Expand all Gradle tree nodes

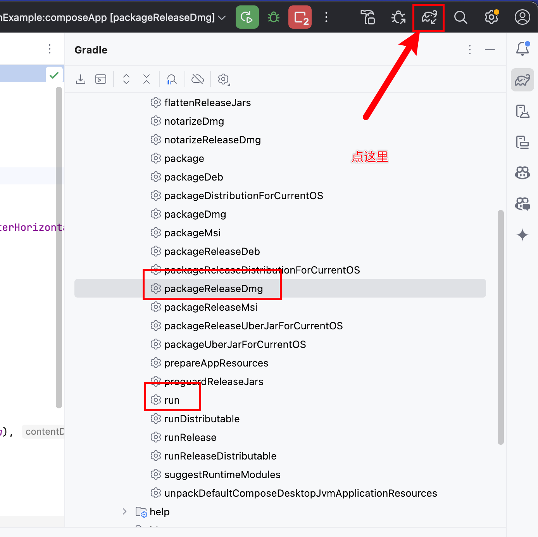126,79
